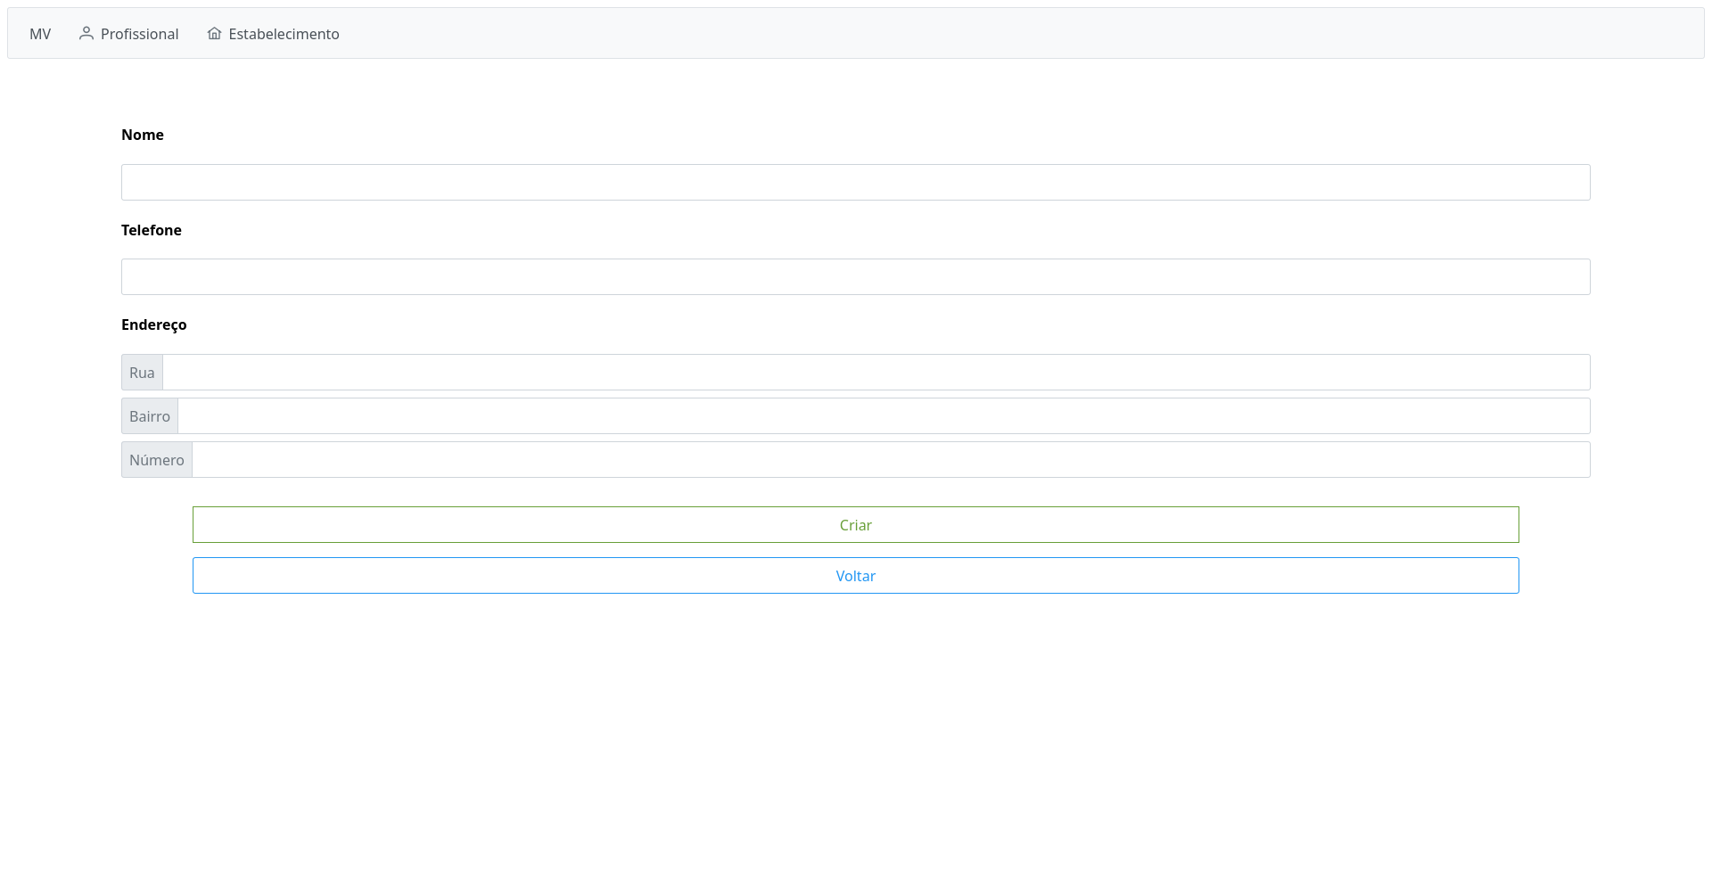Screen dimensions: 1712x887
Task: Click into the Bairro address field
Action: point(884,415)
